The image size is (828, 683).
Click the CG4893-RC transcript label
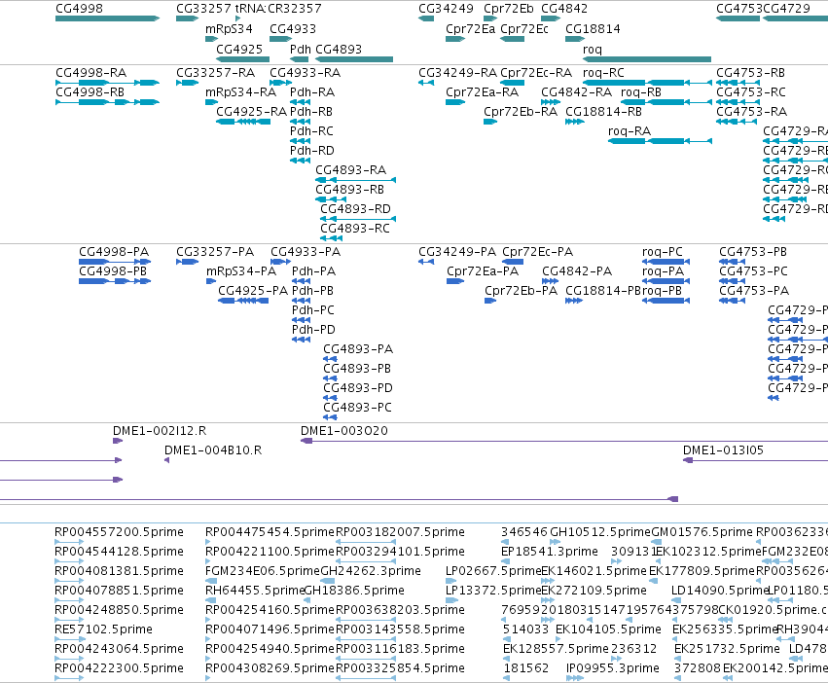355,229
